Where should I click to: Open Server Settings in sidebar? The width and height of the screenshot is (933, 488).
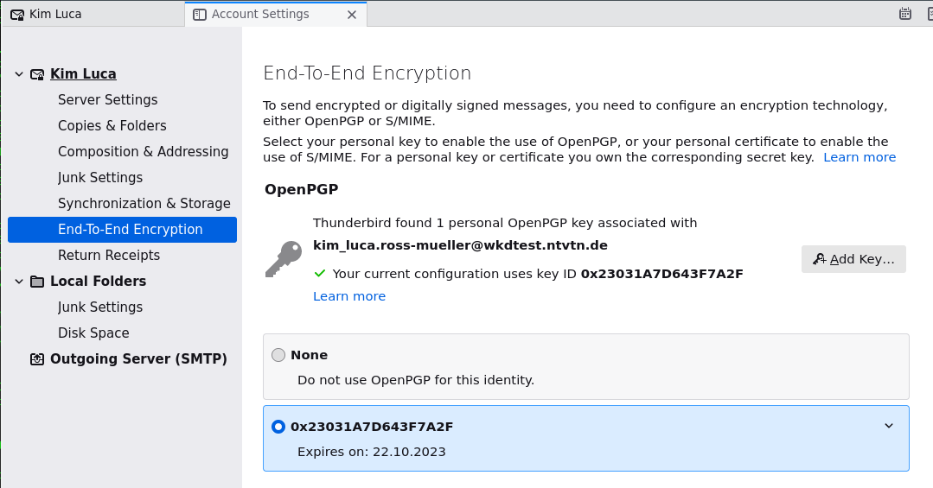click(108, 100)
